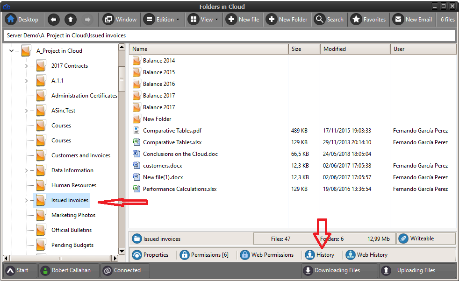
Task: Open Permissions [6] panel
Action: (x=204, y=255)
